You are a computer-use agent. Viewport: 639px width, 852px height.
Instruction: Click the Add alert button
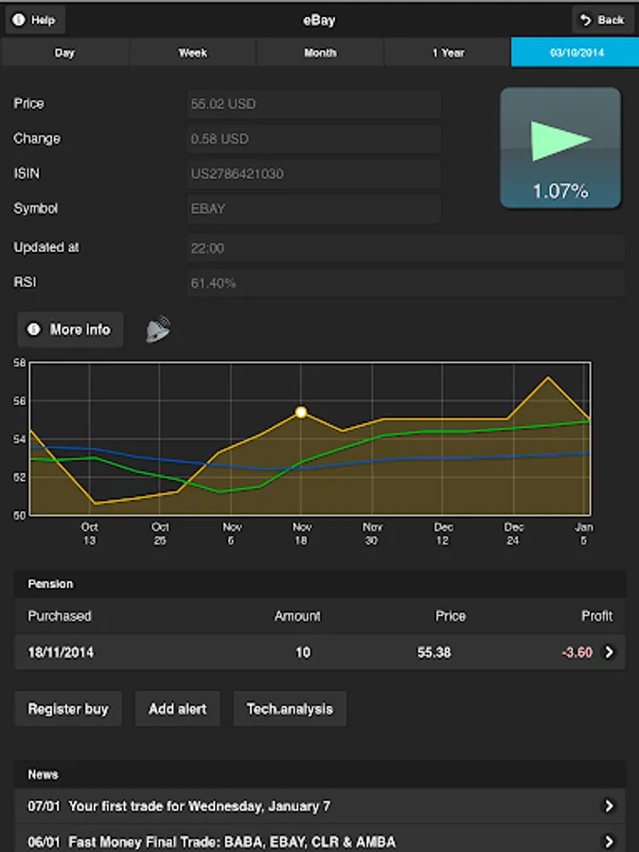coord(178,708)
